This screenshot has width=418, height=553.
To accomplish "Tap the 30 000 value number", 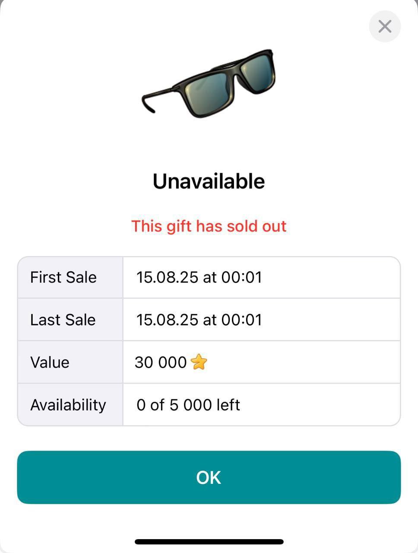I will coord(161,362).
